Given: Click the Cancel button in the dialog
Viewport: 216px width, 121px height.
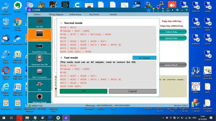Looking at the screenshot, I should pos(133,91).
